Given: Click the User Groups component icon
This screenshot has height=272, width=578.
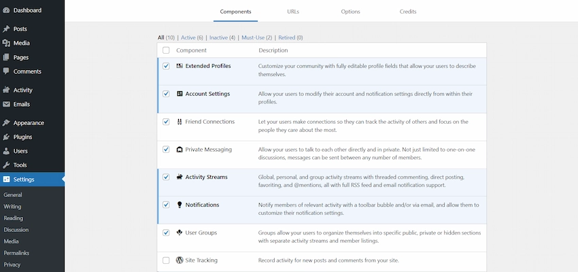Looking at the screenshot, I should pyautogui.click(x=180, y=233).
